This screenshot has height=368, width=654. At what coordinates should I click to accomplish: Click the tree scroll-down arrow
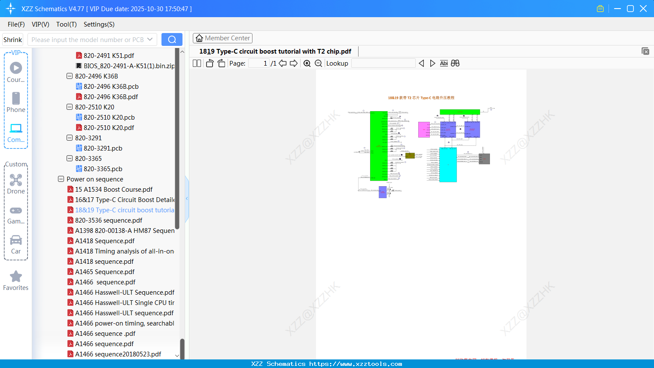(x=177, y=356)
